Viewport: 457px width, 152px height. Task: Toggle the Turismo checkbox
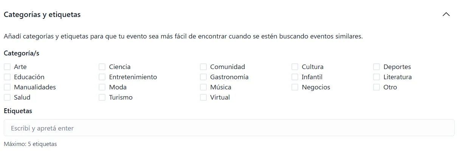102,97
